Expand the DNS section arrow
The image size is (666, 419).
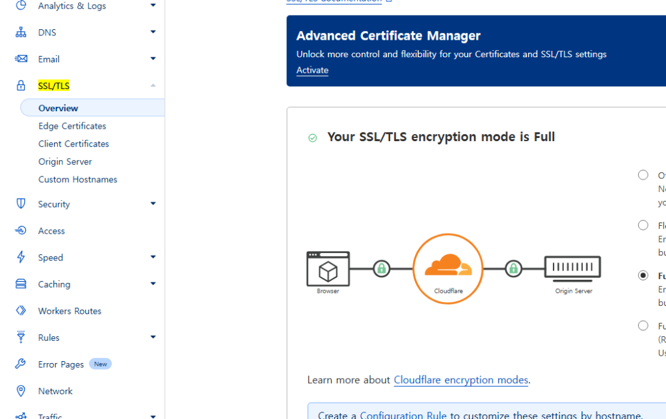[153, 32]
